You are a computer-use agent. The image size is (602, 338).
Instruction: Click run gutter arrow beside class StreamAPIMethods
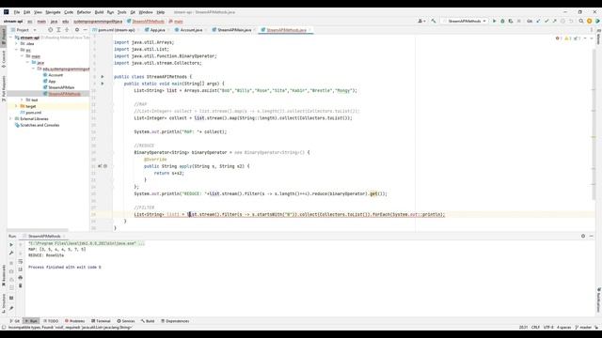point(103,77)
